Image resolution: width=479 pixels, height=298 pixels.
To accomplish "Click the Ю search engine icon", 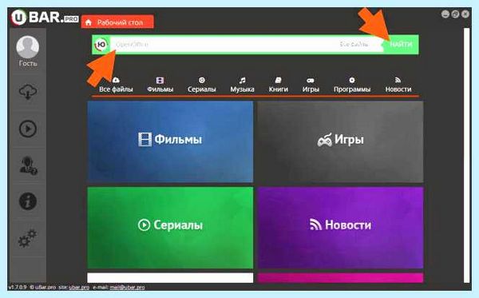I will tap(101, 45).
